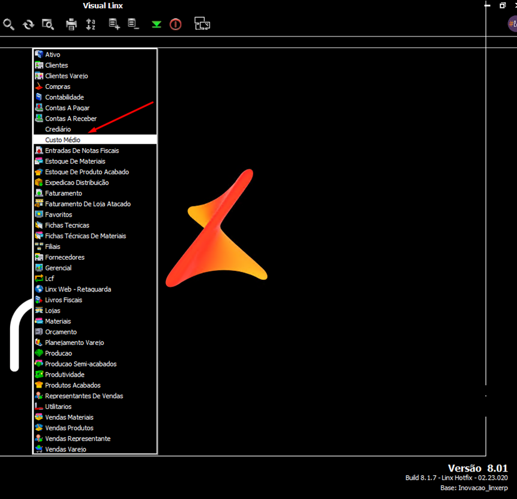Open Produtos Acabados

[95, 385]
